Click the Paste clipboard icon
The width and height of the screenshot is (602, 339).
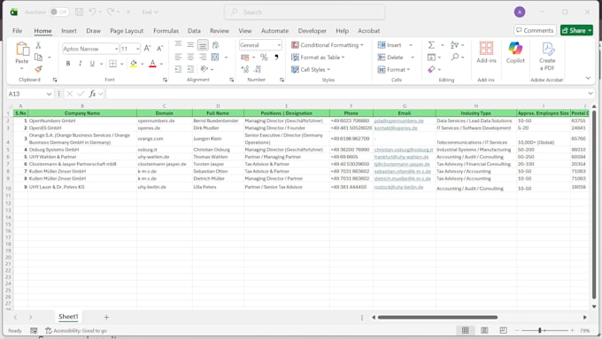click(22, 50)
